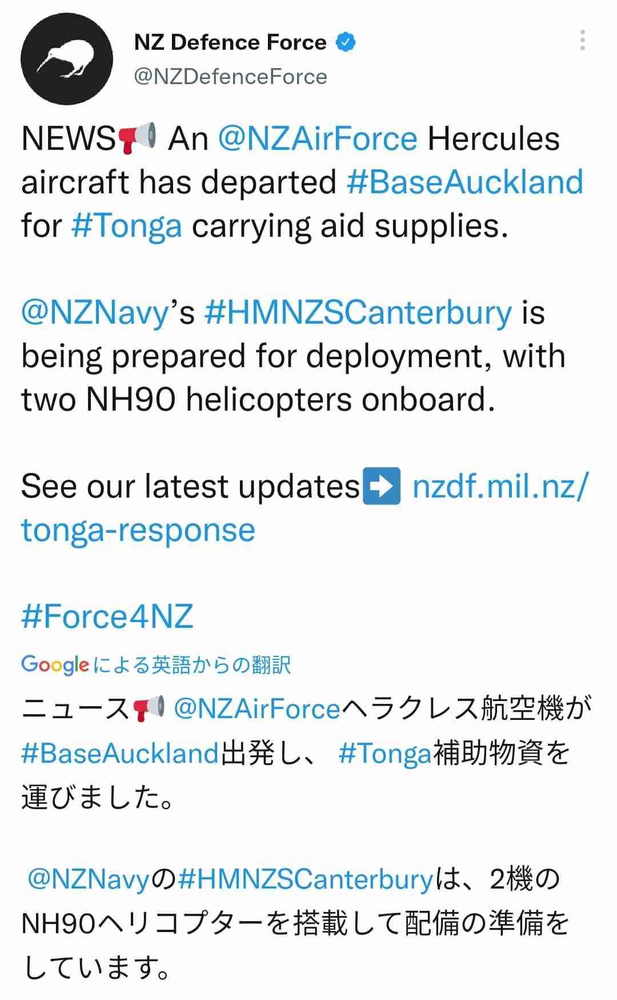Screen dimensions: 617x1000
Task: Open the @NZNavy mention in English text
Action: 95,313
